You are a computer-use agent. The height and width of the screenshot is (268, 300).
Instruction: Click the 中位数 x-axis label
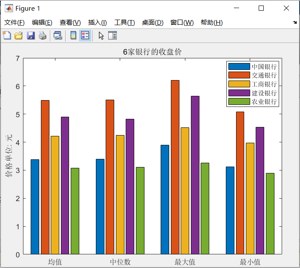(x=120, y=262)
